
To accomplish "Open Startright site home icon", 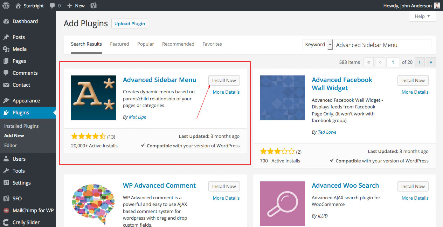I will (x=18, y=6).
